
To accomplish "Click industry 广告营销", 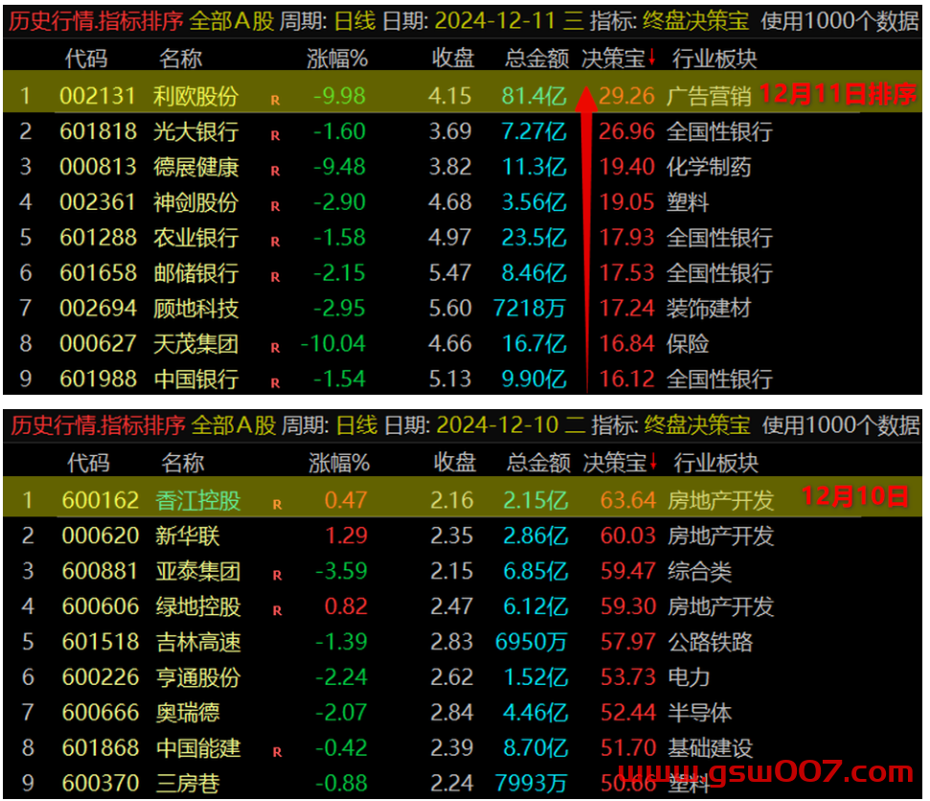I will pos(708,96).
